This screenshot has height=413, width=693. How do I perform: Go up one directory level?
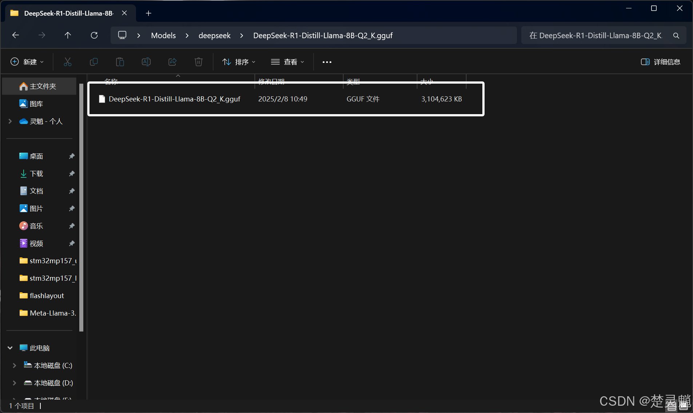[68, 35]
